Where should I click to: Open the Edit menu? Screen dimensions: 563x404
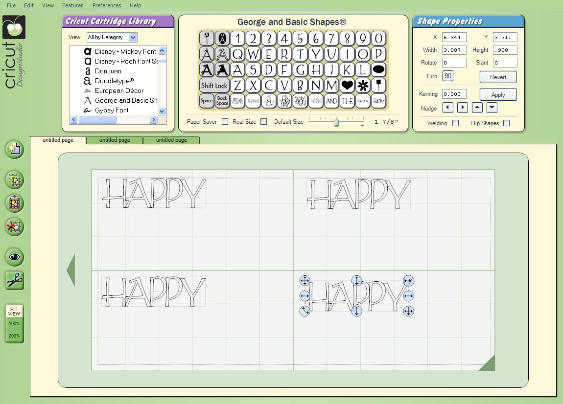pos(29,5)
